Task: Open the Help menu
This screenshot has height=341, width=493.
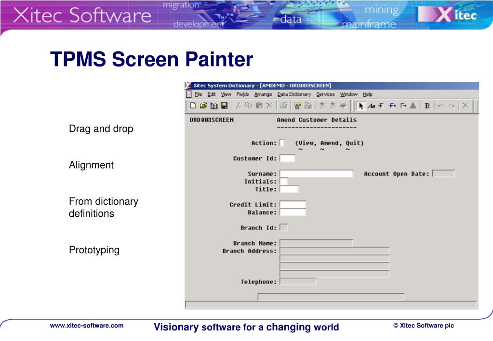Action: 368,94
